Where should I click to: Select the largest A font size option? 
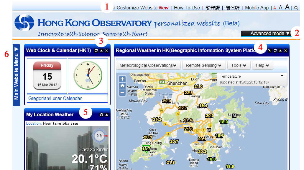pos(287,7)
